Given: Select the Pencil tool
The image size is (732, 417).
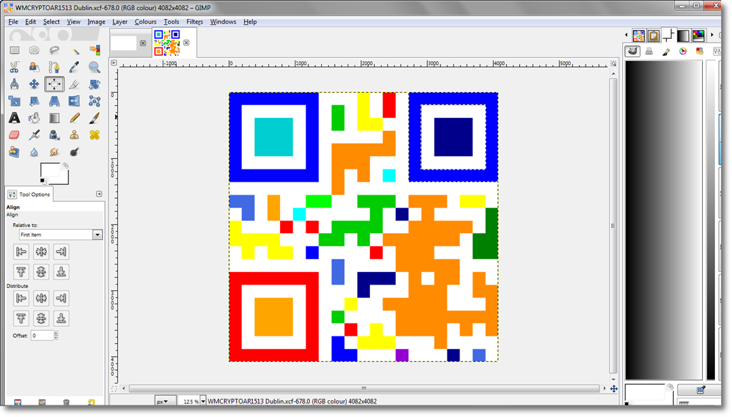Looking at the screenshot, I should coord(75,118).
